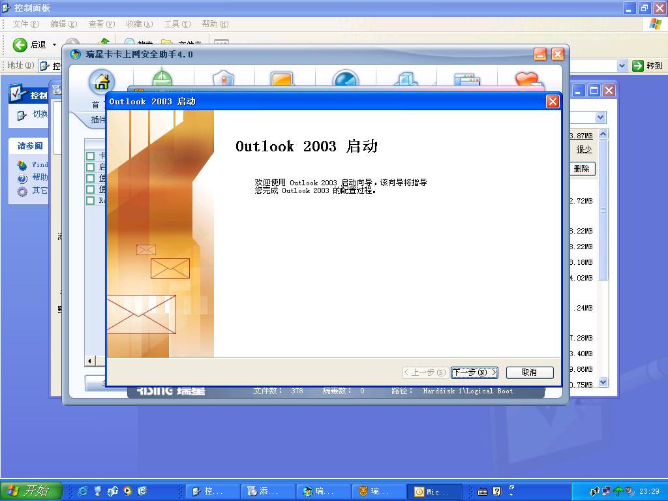Click the language bar help question icon
Viewport: 668px width, 501px height.
tap(496, 491)
